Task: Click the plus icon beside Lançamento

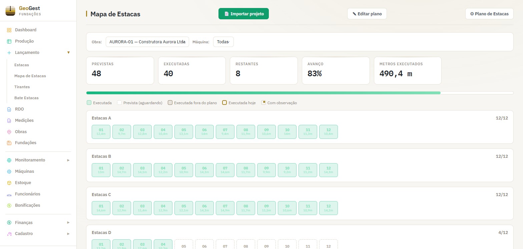Action: (9, 53)
